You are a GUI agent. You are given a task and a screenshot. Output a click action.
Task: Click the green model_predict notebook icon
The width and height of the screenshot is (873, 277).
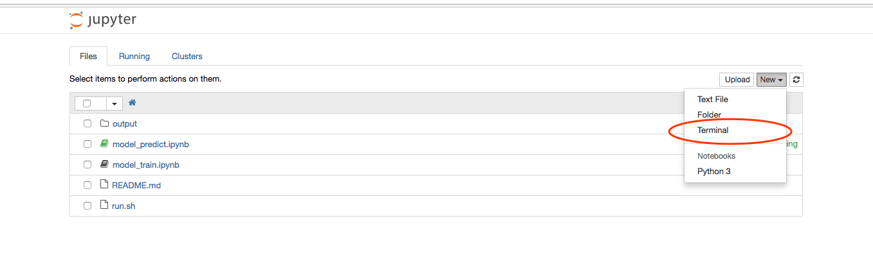point(105,144)
